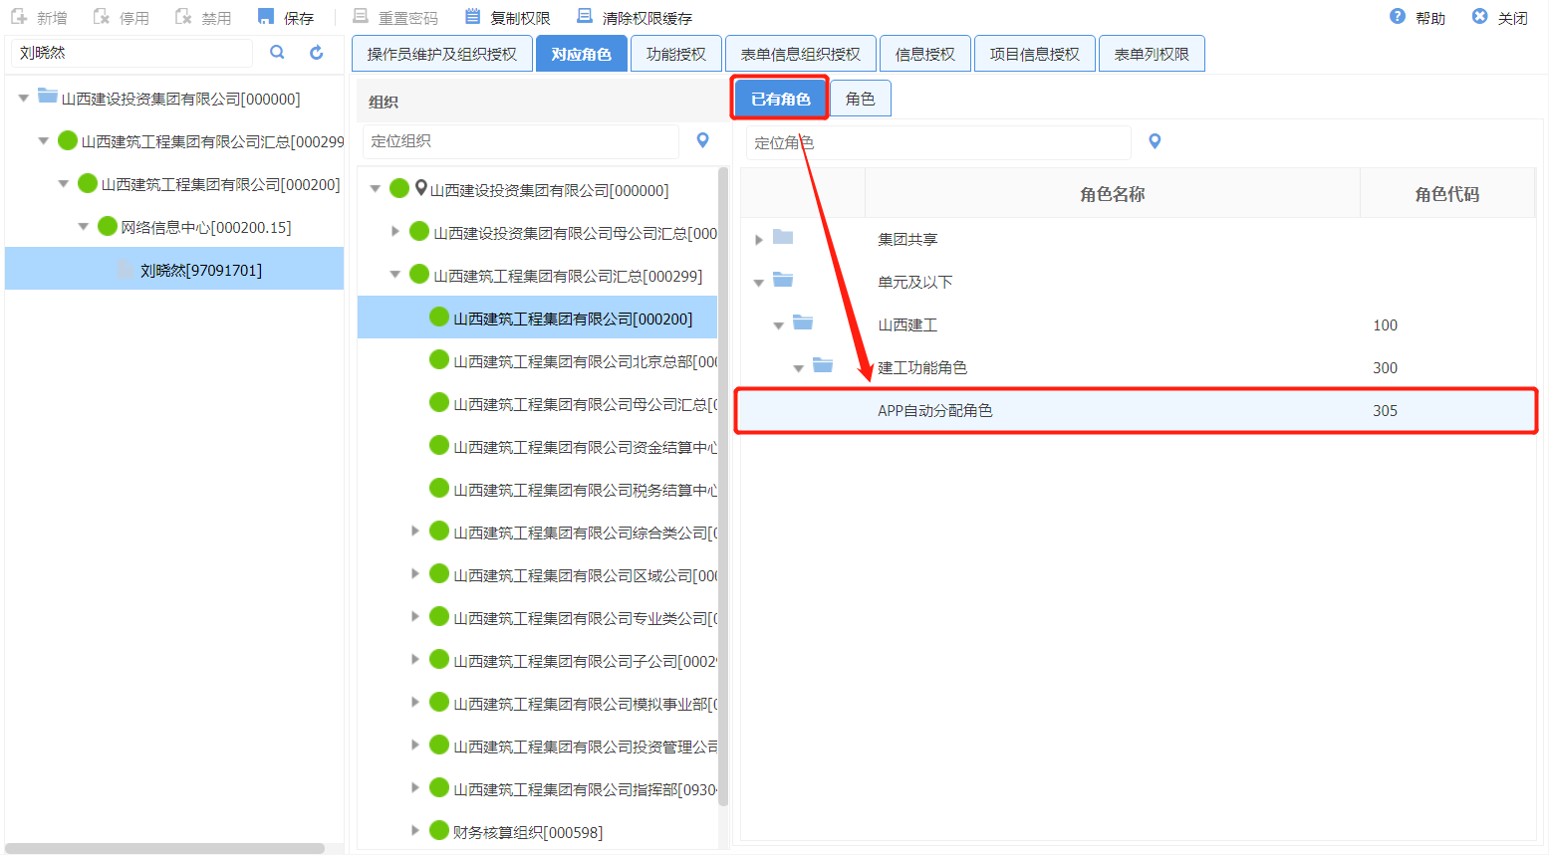Click the vertical scrollbar of 组织 panel
1549x855 pixels.
pyautogui.click(x=723, y=488)
